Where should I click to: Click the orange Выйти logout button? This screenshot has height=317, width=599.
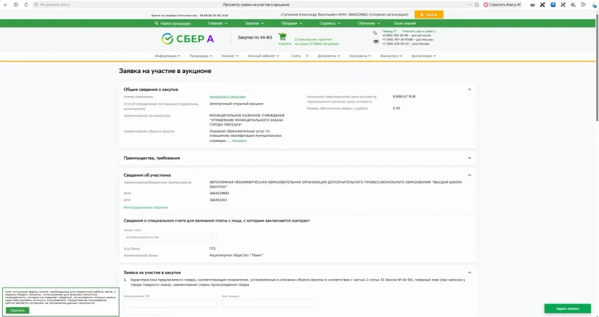point(429,15)
